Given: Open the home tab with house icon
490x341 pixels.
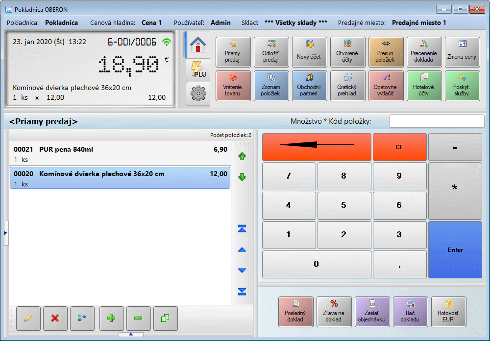Looking at the screenshot, I should (x=197, y=45).
